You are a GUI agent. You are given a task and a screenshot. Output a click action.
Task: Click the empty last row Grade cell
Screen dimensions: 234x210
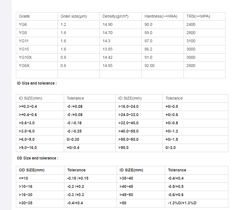(37, 74)
